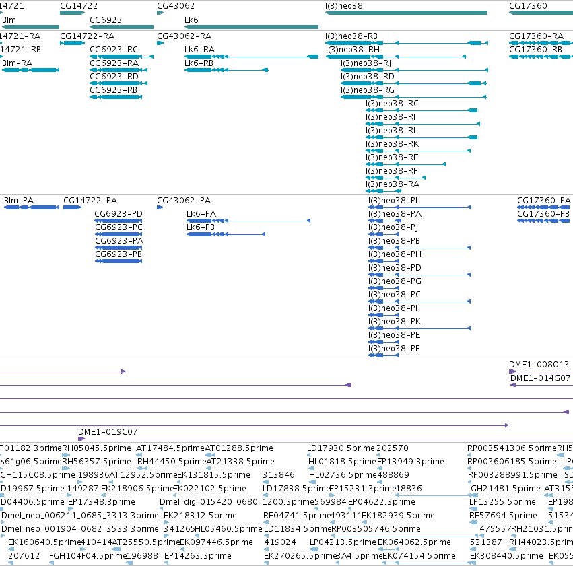Select protein label CG14722-PA

(90, 201)
